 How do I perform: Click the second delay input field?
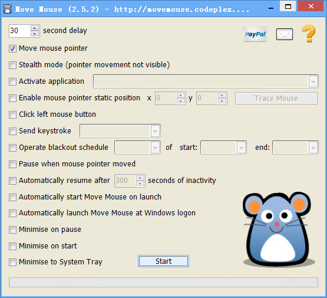pos(20,31)
